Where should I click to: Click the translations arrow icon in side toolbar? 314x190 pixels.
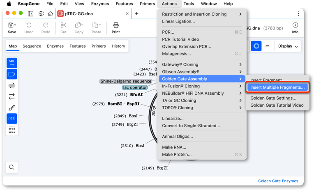point(12,96)
